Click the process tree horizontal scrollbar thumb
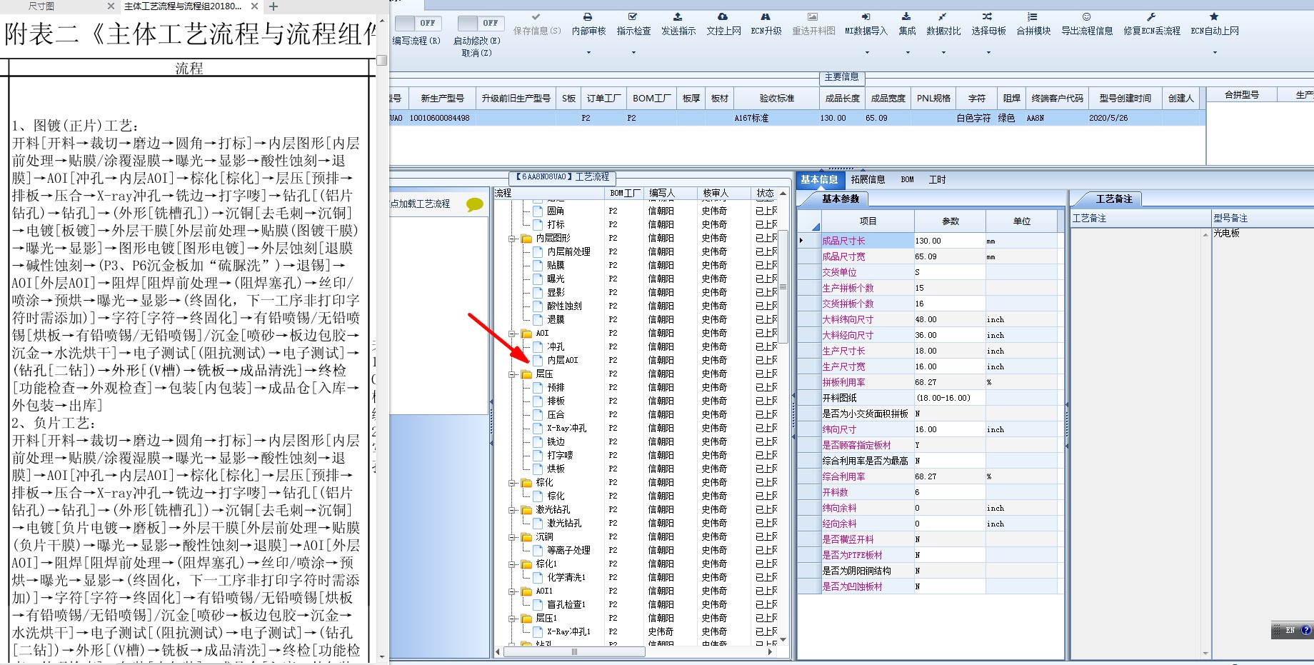This screenshot has height=665, width=1314. 574,651
